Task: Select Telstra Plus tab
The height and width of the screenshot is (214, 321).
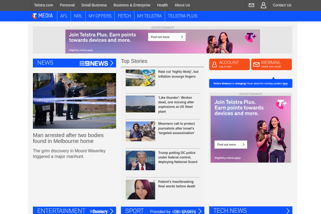Action: pyautogui.click(x=183, y=16)
